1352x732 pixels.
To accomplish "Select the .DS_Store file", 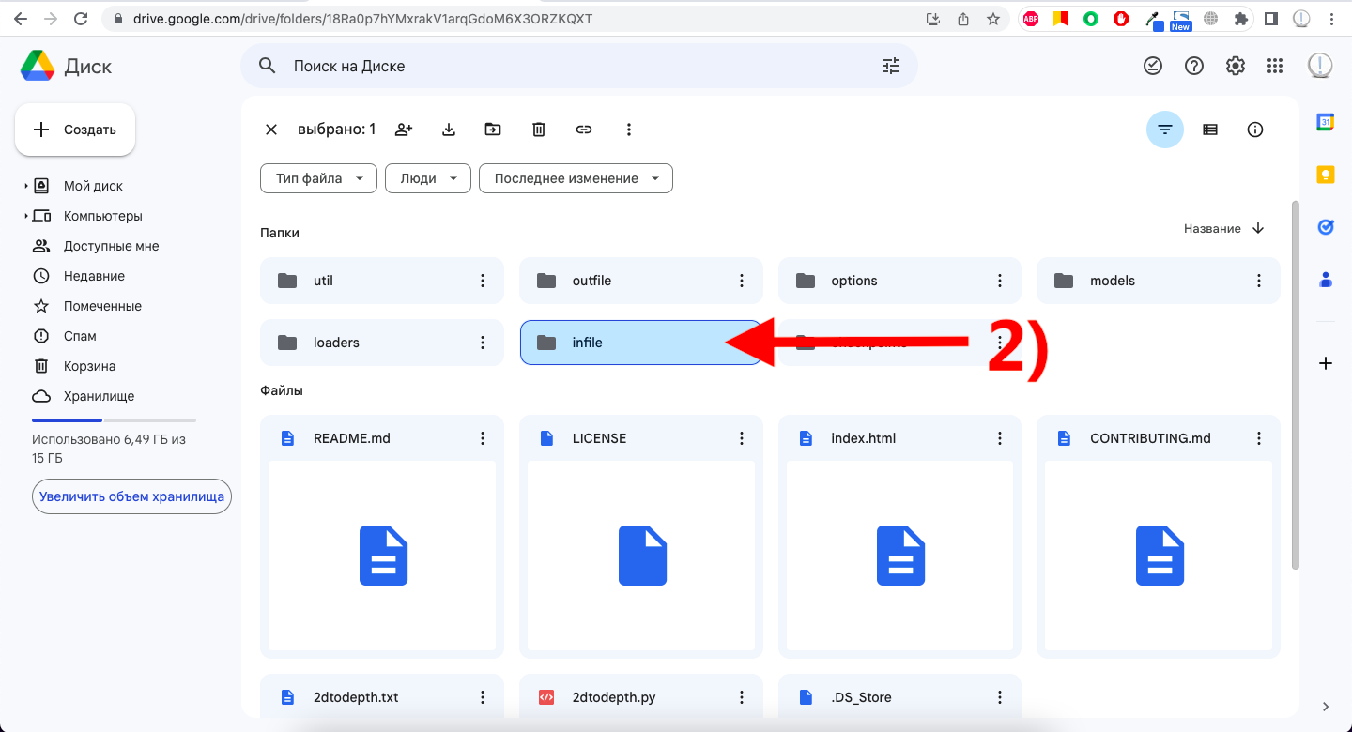I will 899,696.
